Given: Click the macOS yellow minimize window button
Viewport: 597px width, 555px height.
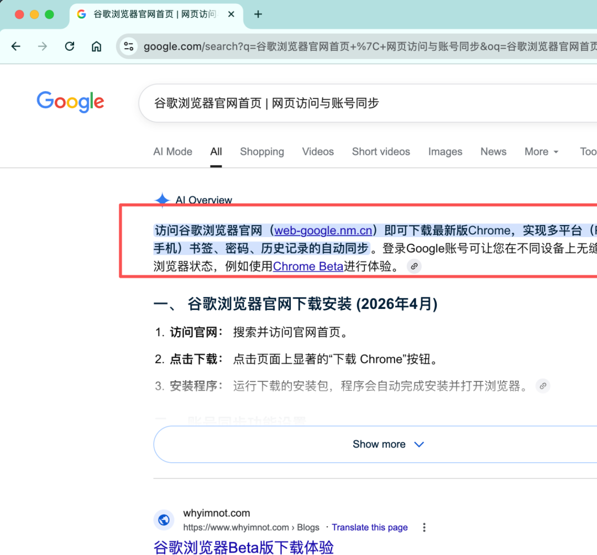Looking at the screenshot, I should point(34,14).
